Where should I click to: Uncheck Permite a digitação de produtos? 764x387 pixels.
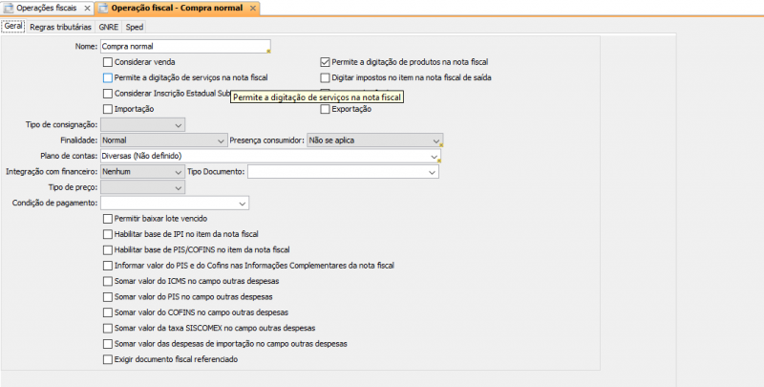[x=325, y=61]
